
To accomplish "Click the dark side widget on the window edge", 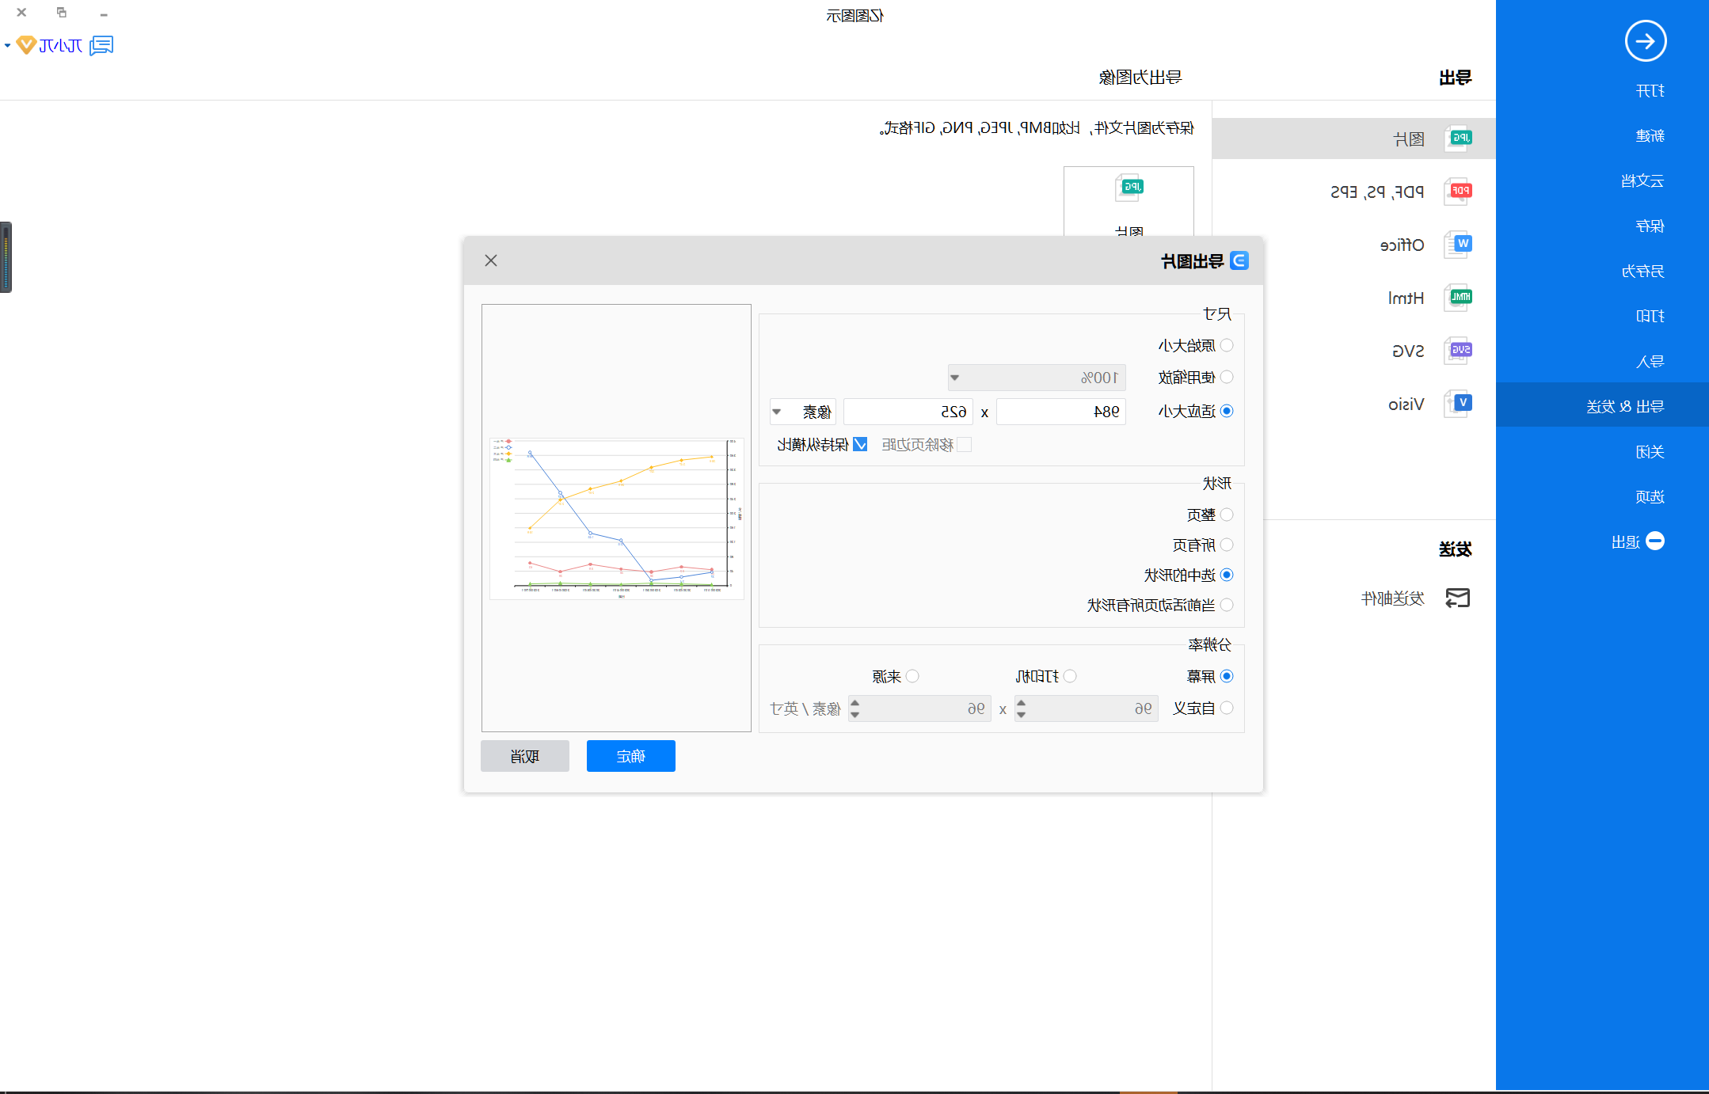I will point(6,257).
